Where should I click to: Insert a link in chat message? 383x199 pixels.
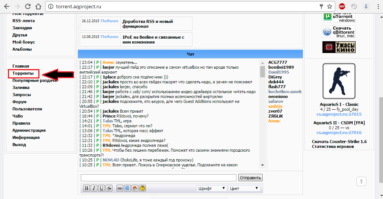click(120, 188)
